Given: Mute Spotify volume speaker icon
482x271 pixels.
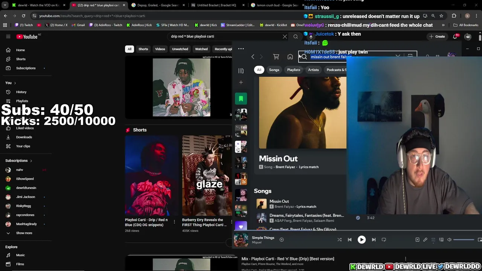Looking at the screenshot, I should [x=449, y=240].
